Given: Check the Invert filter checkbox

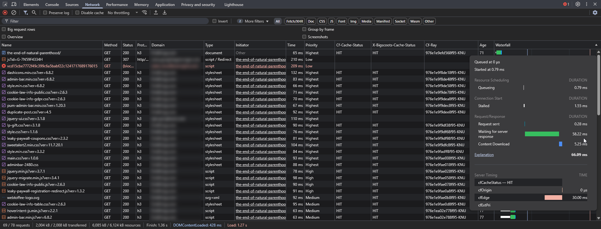Looking at the screenshot, I should click(x=214, y=21).
